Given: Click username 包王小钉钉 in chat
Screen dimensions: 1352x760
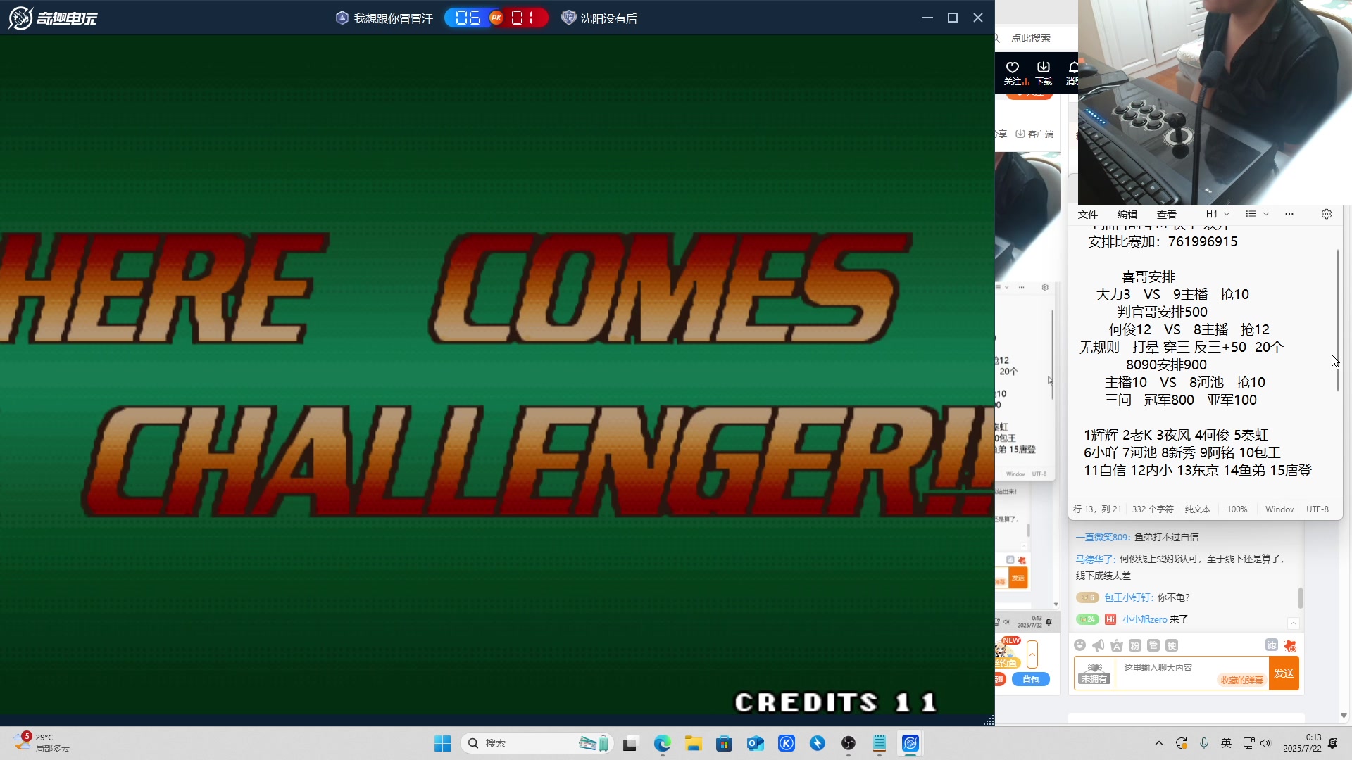Looking at the screenshot, I should pos(1128,597).
